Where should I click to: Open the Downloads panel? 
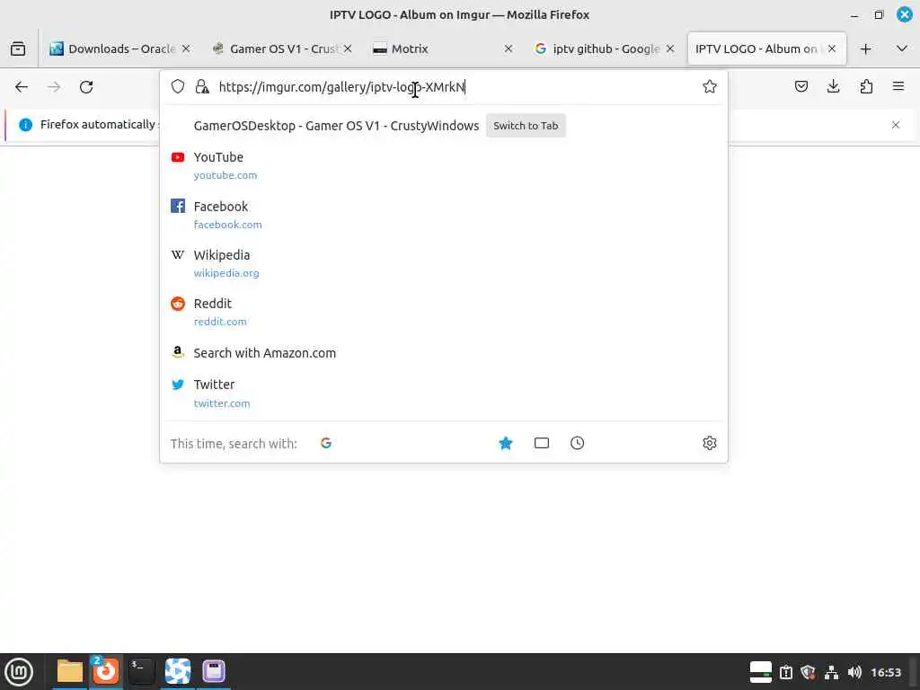click(x=833, y=87)
